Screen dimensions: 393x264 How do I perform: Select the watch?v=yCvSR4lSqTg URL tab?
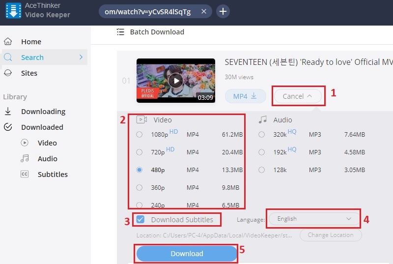(x=148, y=11)
